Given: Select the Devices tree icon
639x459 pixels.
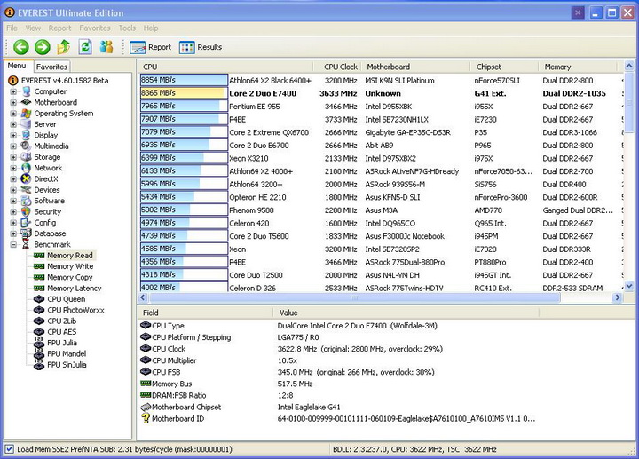Looking at the screenshot, I should 26,190.
